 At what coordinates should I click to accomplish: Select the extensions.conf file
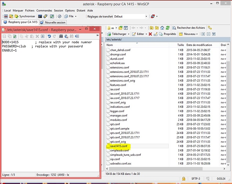(120, 67)
